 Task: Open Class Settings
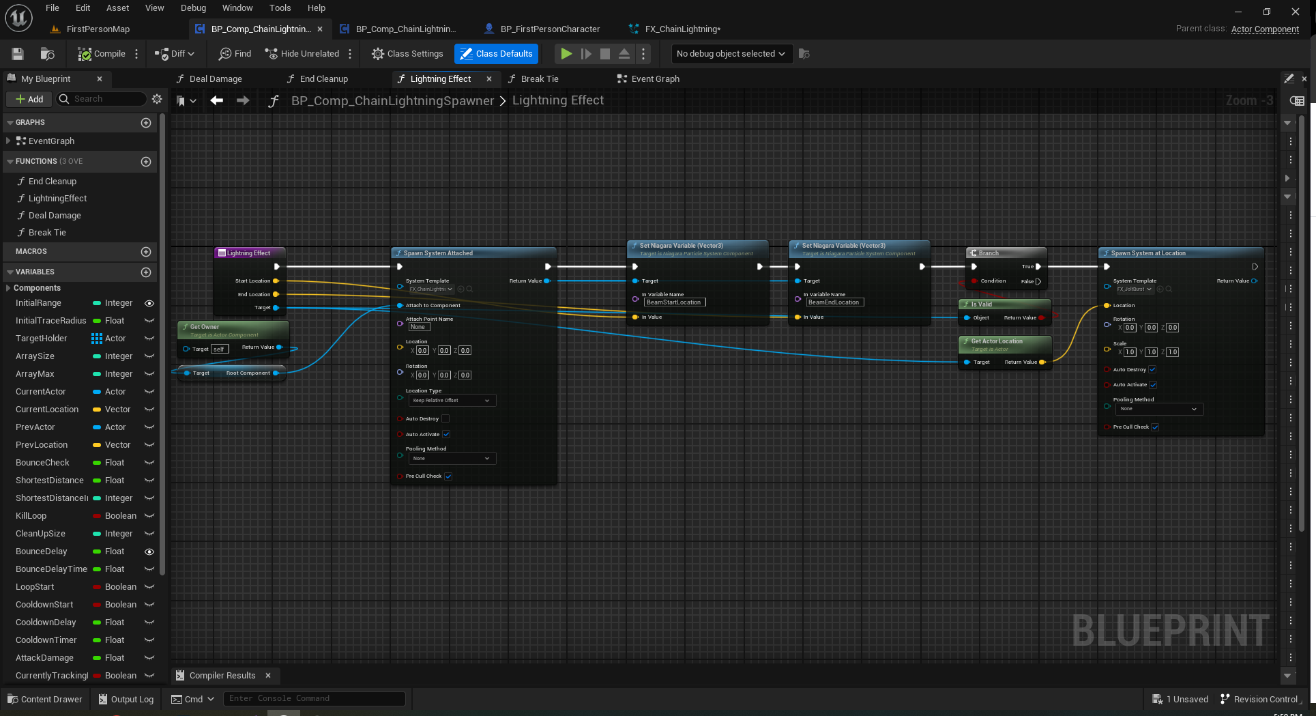pos(407,54)
